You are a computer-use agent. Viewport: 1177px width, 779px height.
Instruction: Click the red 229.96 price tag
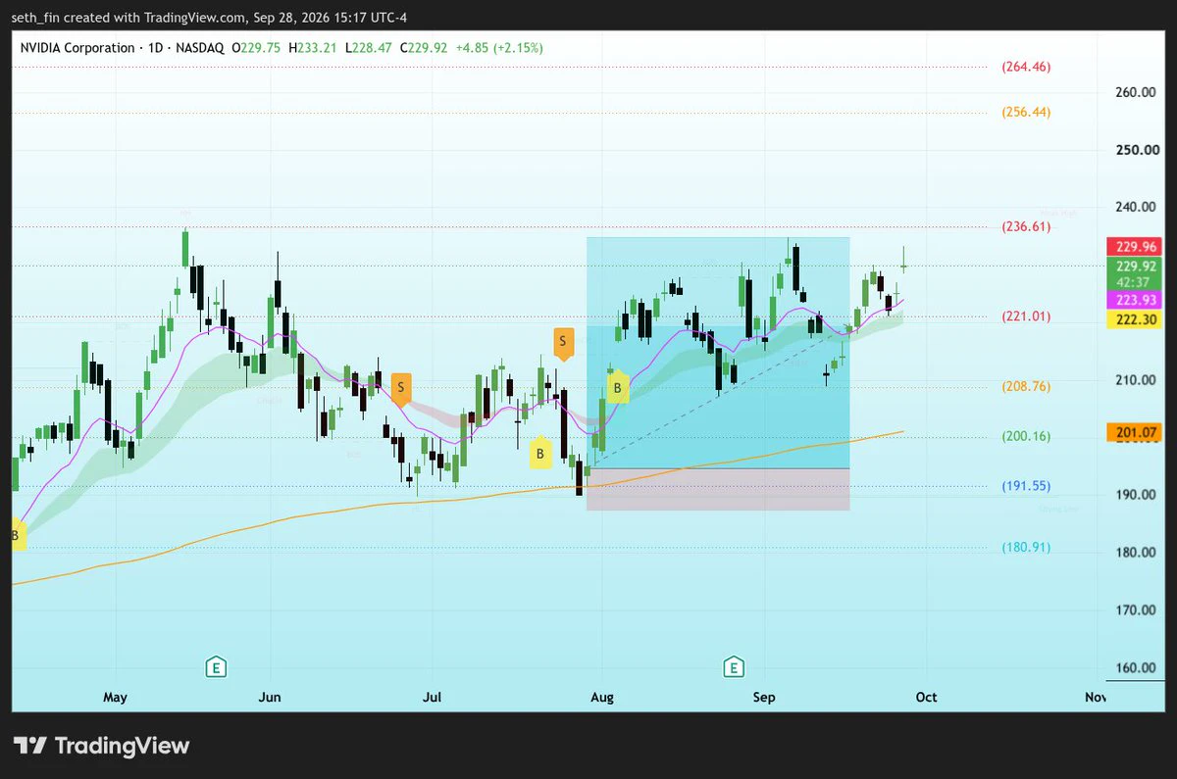coord(1134,247)
